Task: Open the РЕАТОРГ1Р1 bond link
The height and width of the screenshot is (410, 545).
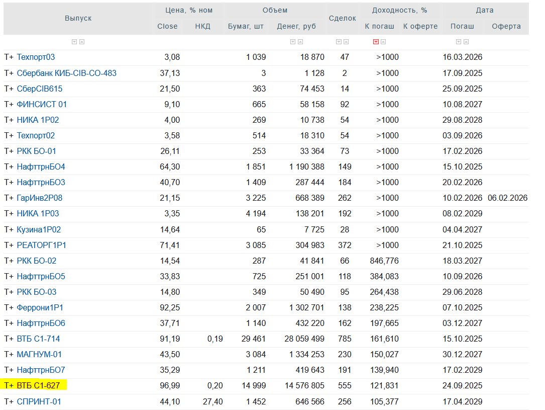Action: [41, 245]
